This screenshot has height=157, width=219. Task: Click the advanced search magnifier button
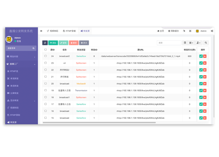(206, 43)
